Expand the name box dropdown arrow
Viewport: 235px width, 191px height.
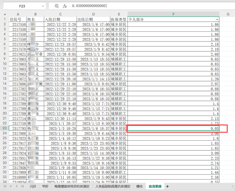(43, 6)
